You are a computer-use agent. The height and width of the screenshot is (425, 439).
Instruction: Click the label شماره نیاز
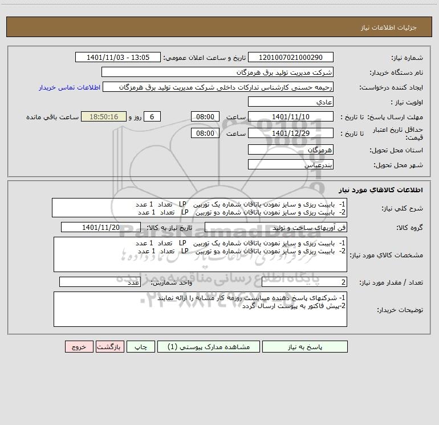pos(407,58)
